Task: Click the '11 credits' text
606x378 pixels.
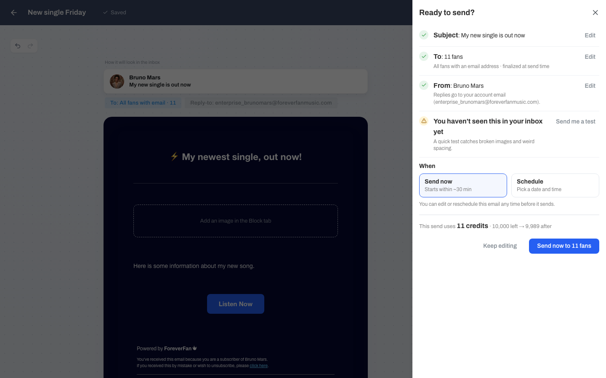Action: [473, 226]
